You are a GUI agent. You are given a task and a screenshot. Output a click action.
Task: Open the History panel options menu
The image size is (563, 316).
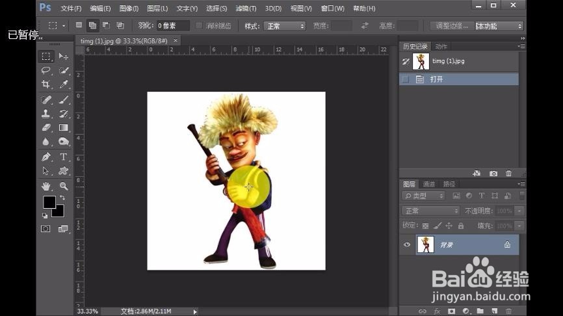521,46
